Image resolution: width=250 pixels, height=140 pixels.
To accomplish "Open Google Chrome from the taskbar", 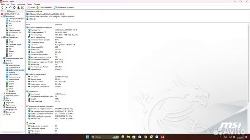I will coord(145,137).
